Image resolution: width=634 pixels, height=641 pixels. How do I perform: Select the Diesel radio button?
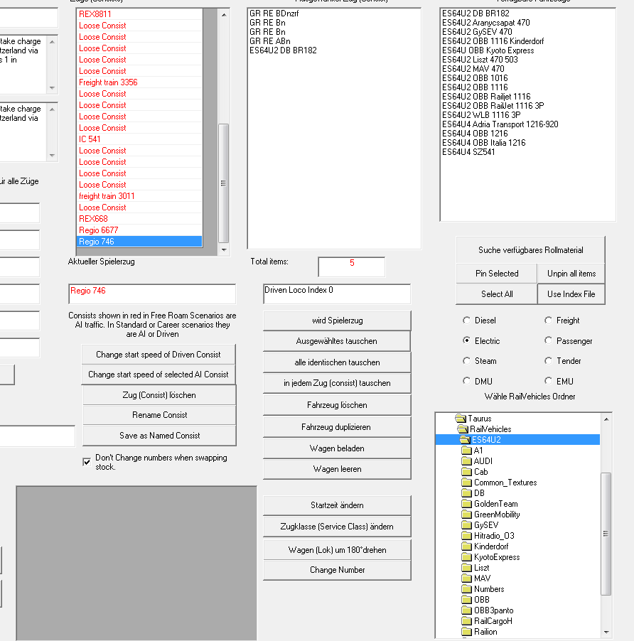466,320
